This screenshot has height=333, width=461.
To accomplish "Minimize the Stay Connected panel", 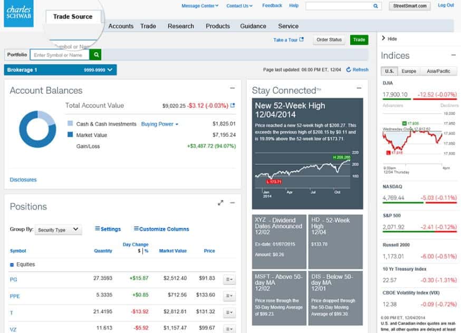I will (359, 88).
